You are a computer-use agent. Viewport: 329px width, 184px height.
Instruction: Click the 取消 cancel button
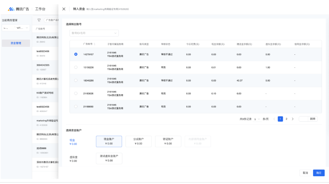tap(305, 173)
